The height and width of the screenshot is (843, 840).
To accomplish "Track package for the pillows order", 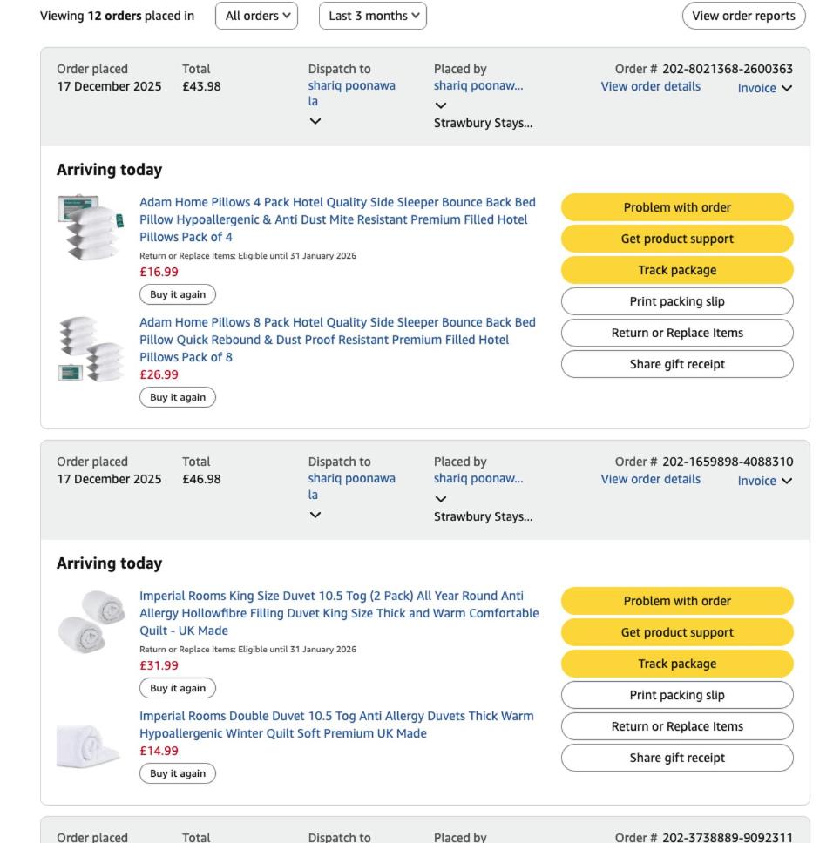I will tap(677, 270).
